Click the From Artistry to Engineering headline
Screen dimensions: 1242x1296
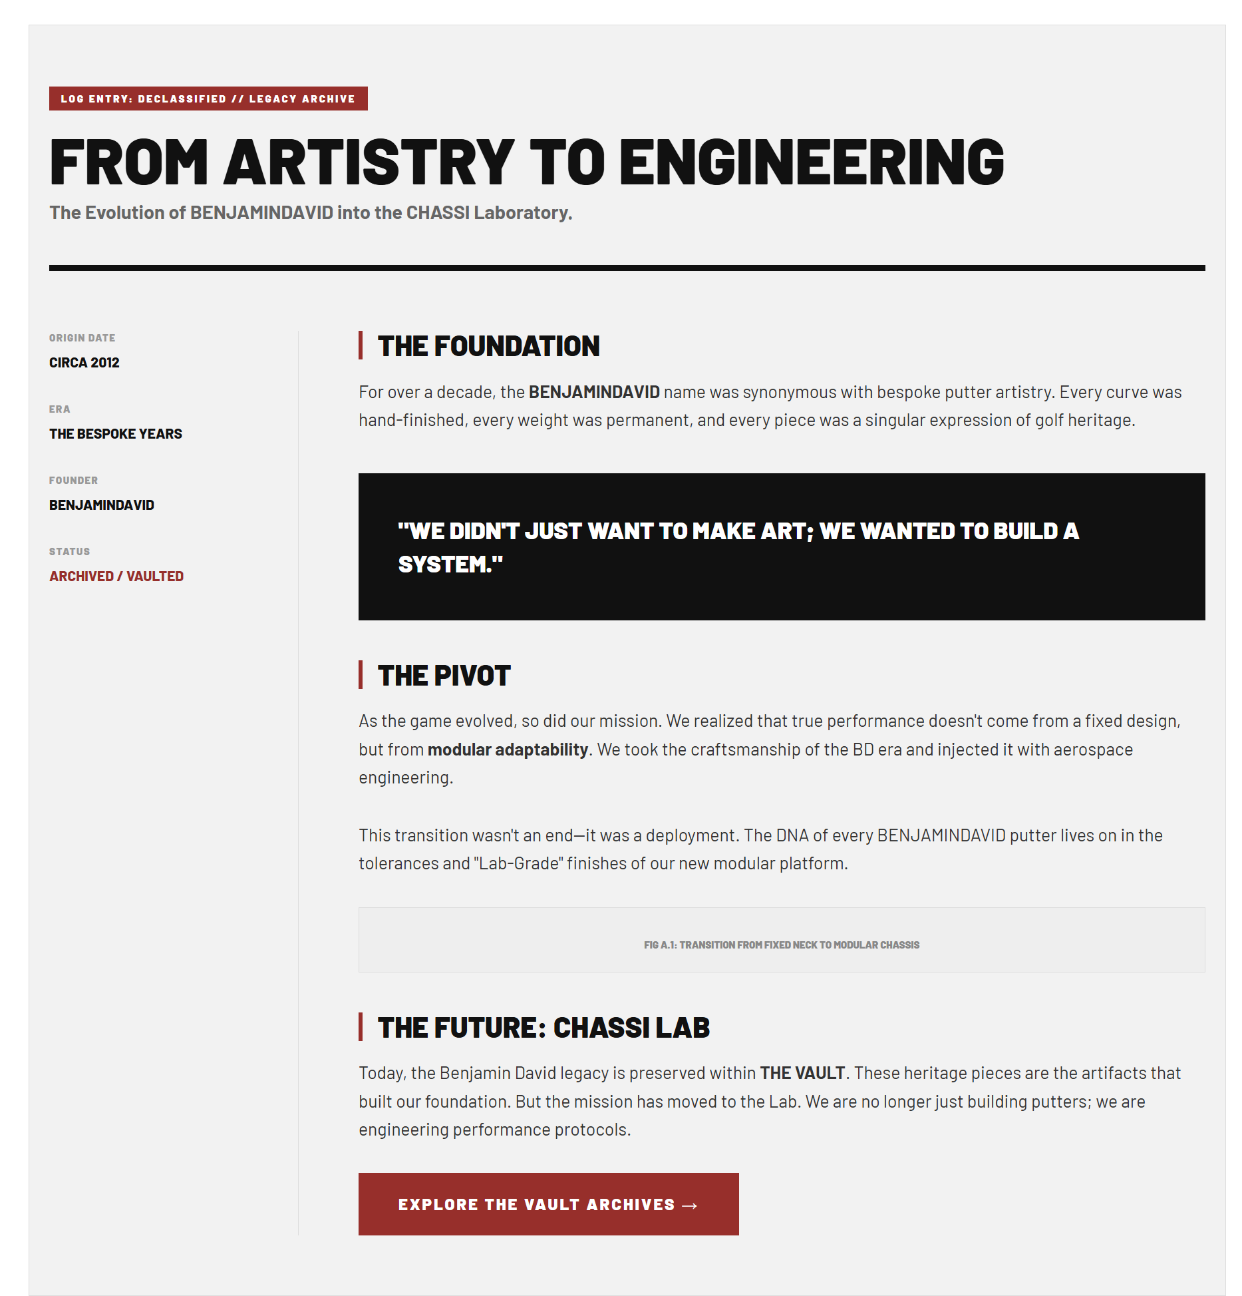coord(526,162)
